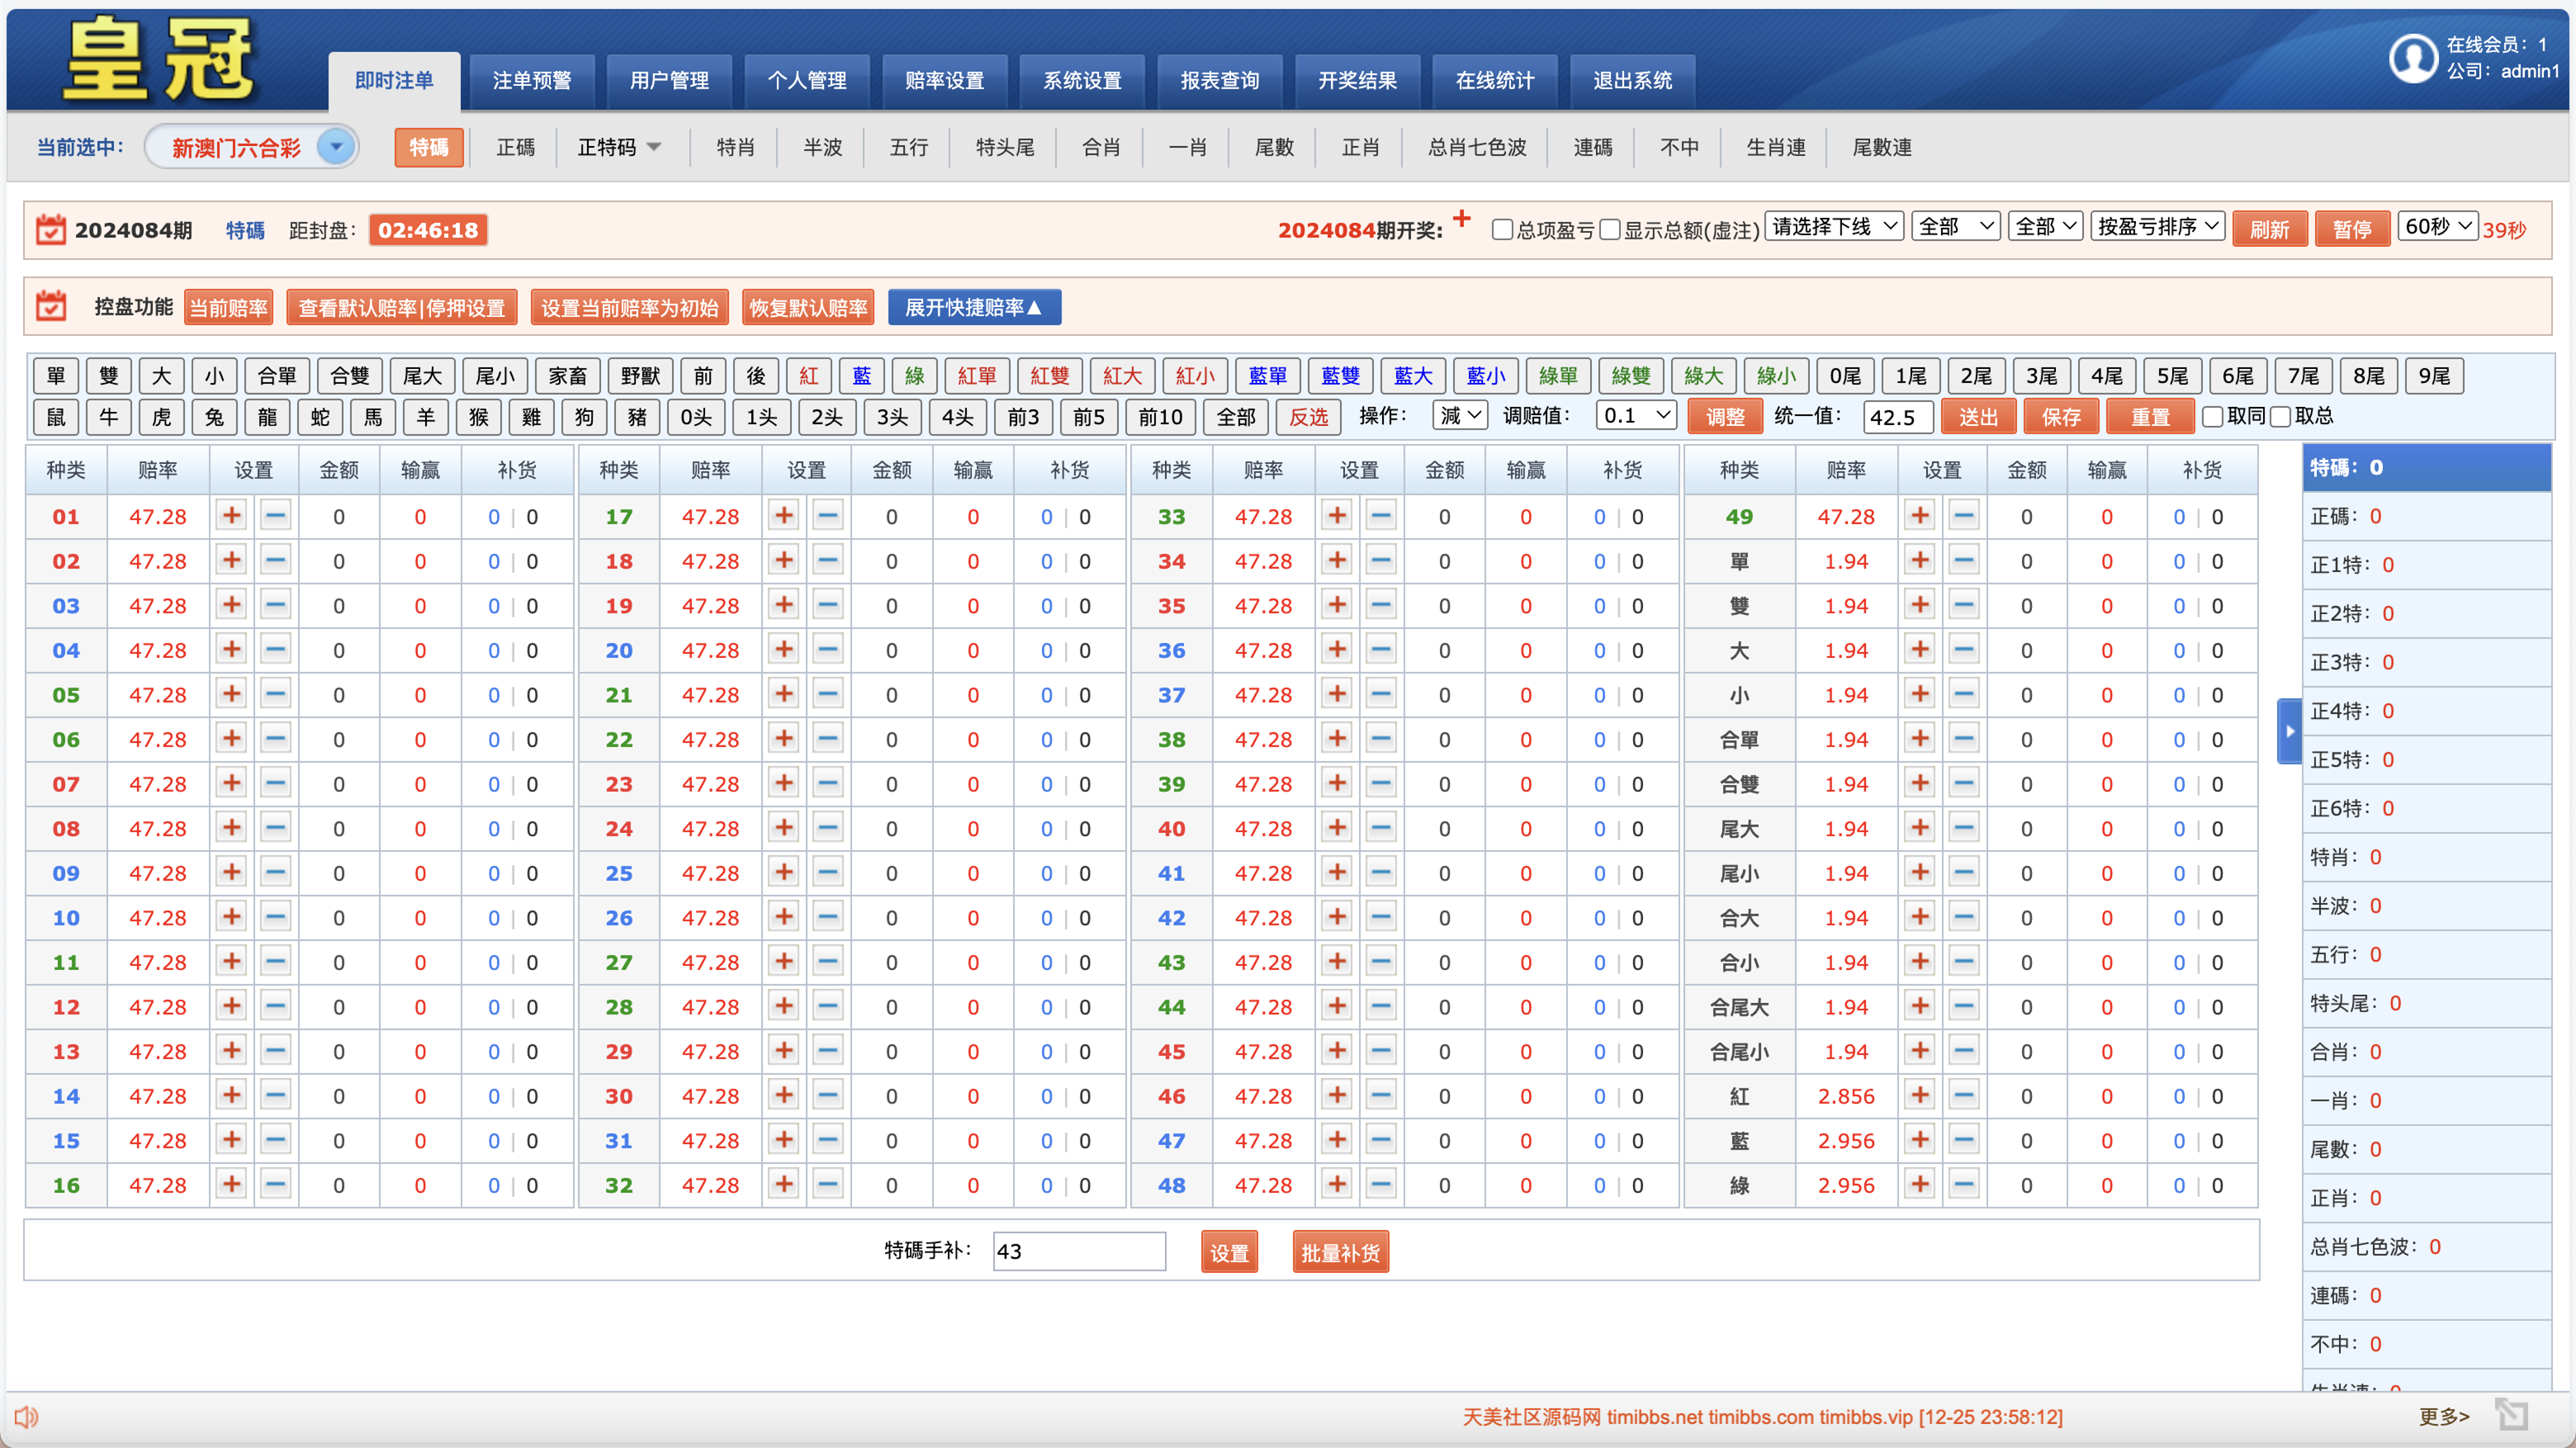
Task: Click the minus icon for number 17
Action: click(x=827, y=516)
